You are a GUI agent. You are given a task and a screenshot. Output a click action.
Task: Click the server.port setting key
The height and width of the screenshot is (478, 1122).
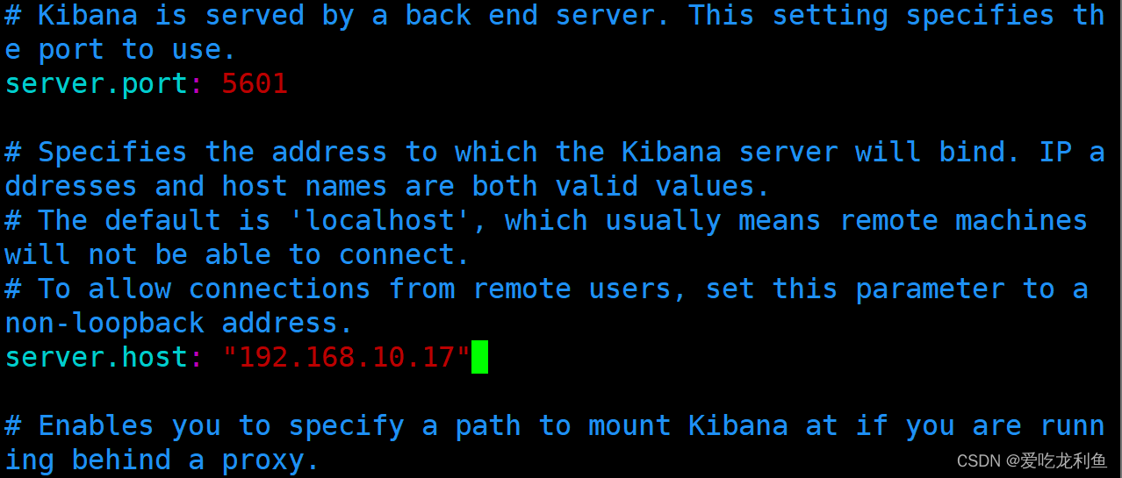point(96,85)
